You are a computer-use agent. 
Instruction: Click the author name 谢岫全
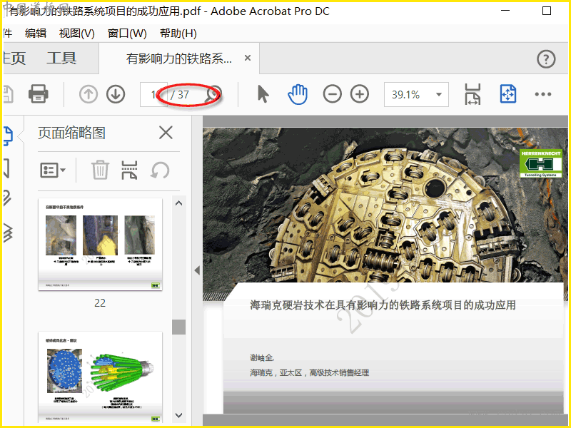(261, 358)
